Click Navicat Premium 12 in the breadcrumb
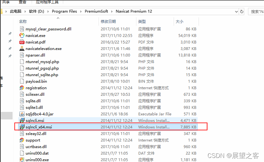 tap(134, 12)
